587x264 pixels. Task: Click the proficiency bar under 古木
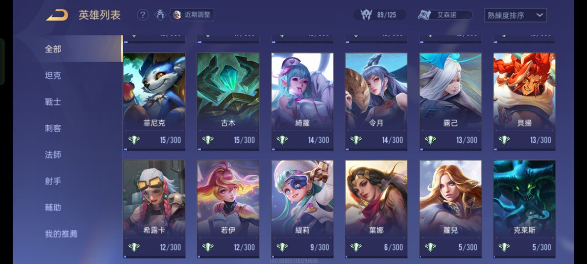(228, 149)
